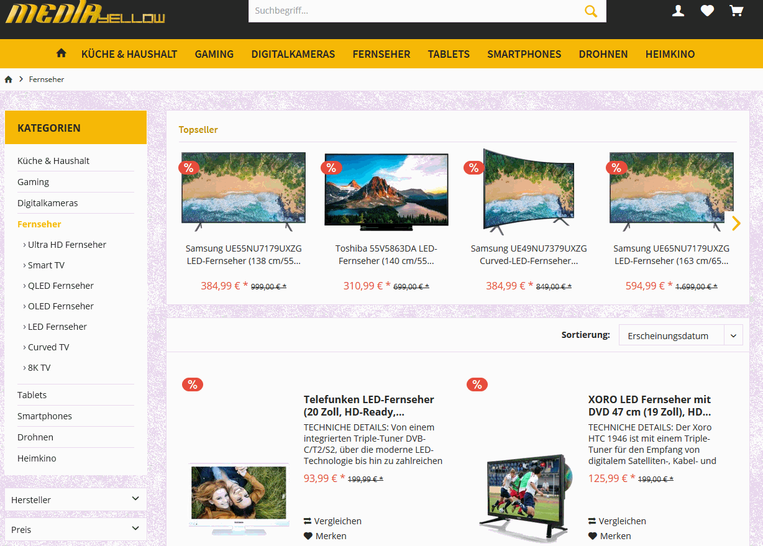763x546 pixels.
Task: Open the user account icon
Action: coord(678,11)
